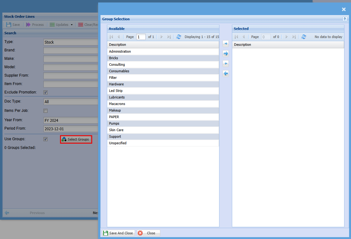Screen dimensions: 351x239
Task: Click the remove all items left arrow
Action: point(226,74)
